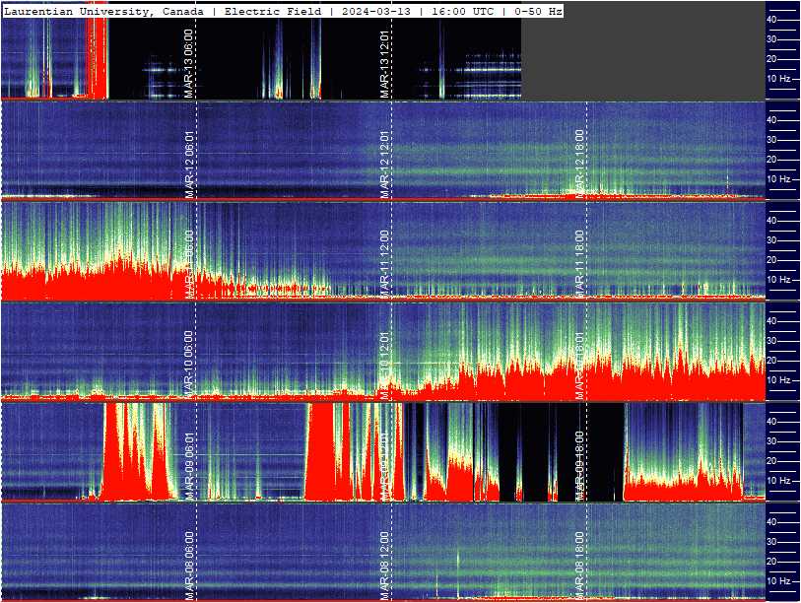Click the 10 Hz label on MAR-13 axis
The height and width of the screenshot is (603, 801).
tap(778, 79)
